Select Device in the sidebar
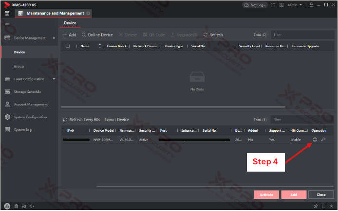The image size is (338, 211). 30,52
